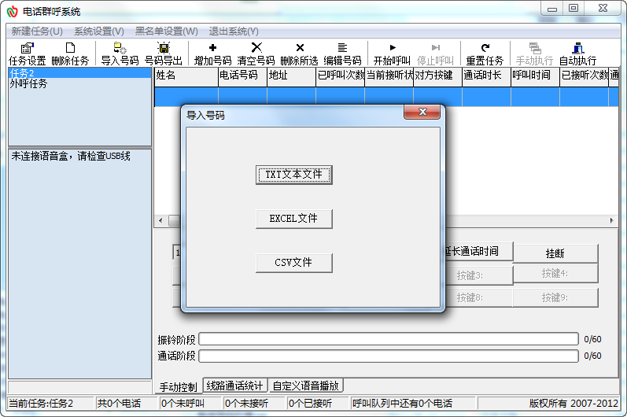The image size is (627, 417).
Task: Click the 已呼叫次数 column header
Action: coord(340,76)
